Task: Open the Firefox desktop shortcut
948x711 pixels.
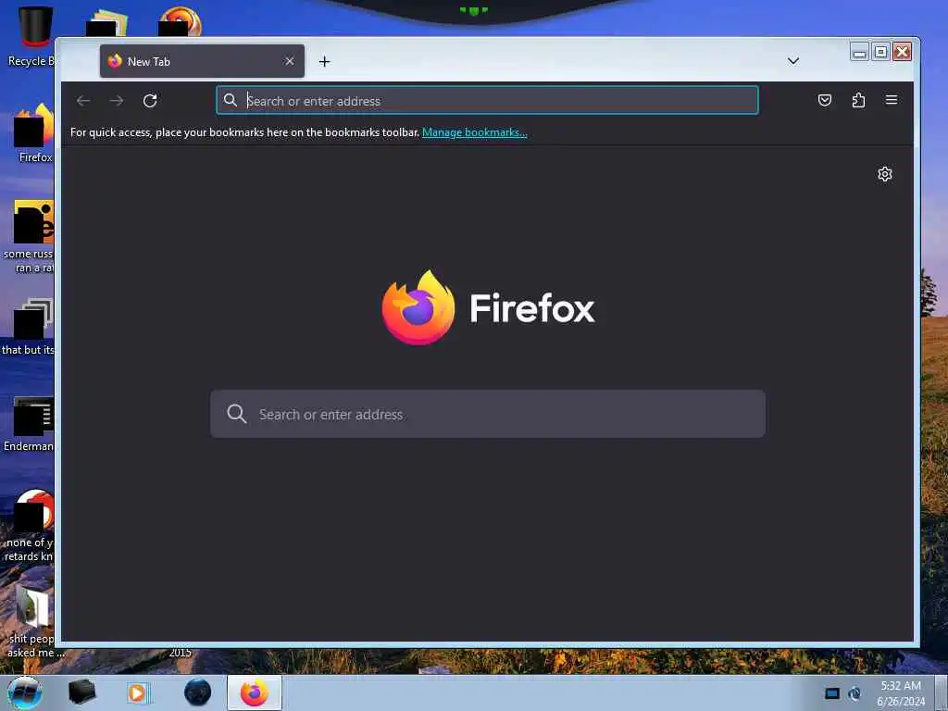Action: (33, 133)
